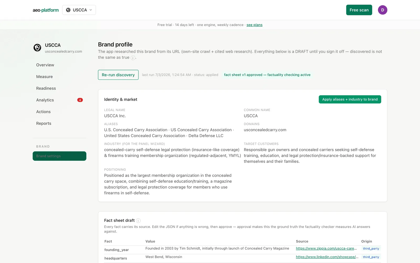Screen dimensions: 420x263
Task: Click the USCCA brand logo in sidebar
Action: [37, 48]
